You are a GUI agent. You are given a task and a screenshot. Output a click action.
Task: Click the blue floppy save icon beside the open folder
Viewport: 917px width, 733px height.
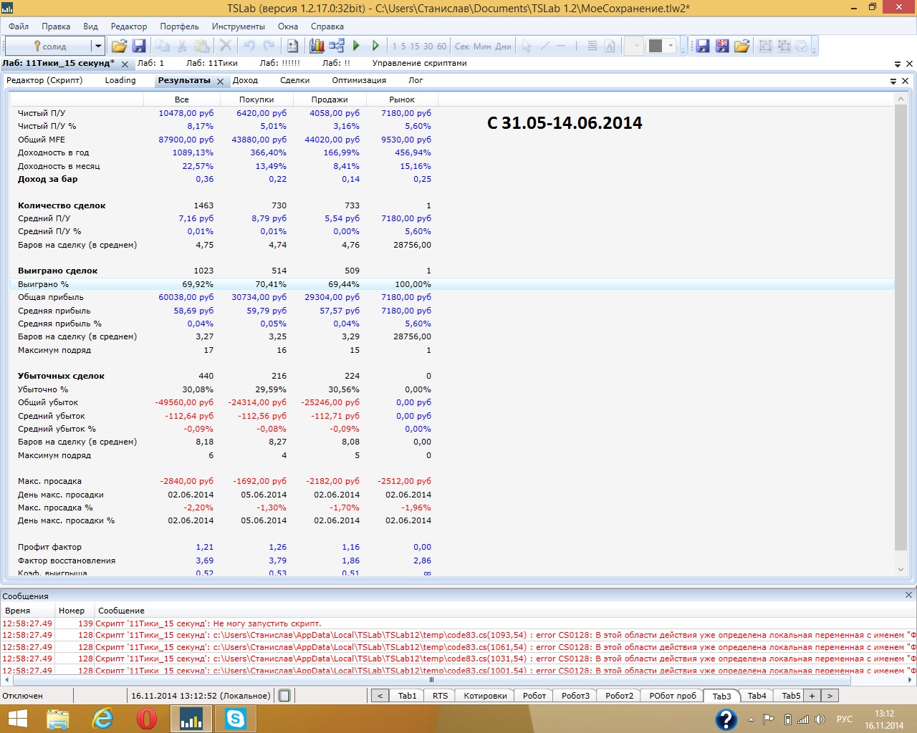pyautogui.click(x=139, y=46)
